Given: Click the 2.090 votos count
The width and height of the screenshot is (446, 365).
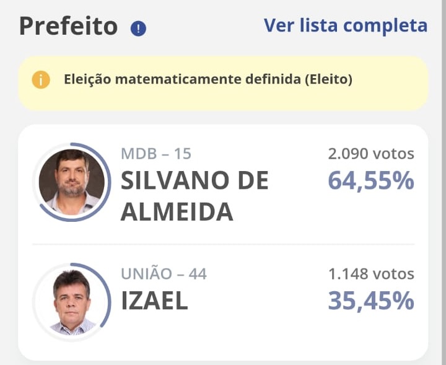Looking at the screenshot, I should 371,154.
